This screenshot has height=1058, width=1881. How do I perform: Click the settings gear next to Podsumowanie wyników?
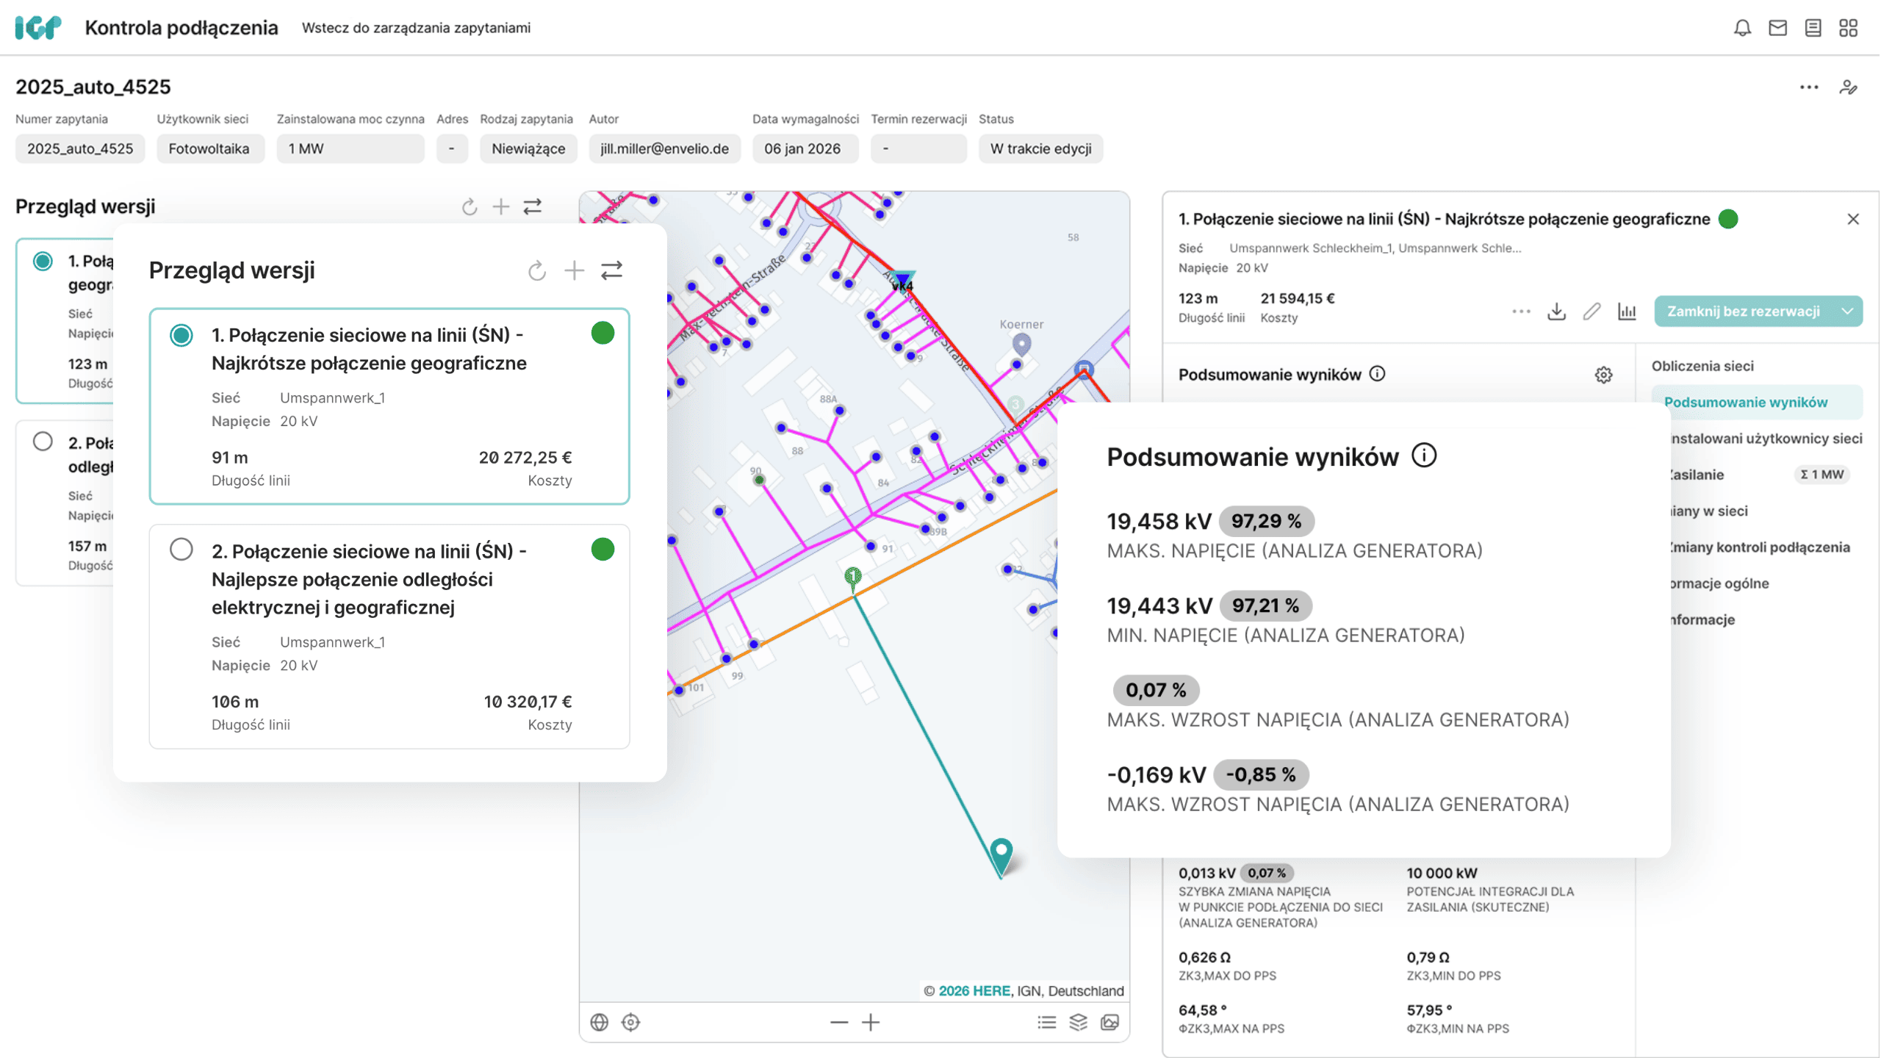pos(1603,375)
